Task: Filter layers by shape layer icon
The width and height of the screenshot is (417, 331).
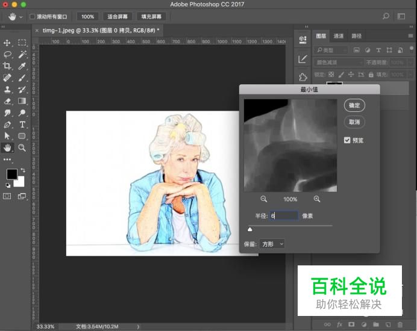Action: point(389,50)
